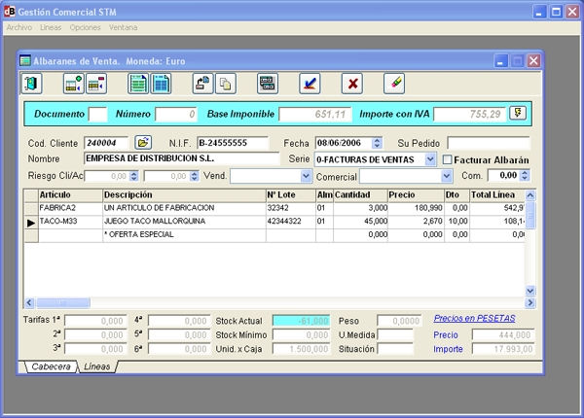Image resolution: width=584 pixels, height=418 pixels.
Task: Click the Precios en PESETAS link
Action: pos(475,318)
